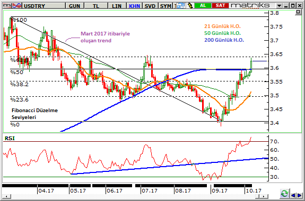Viewport: 305px width, 201px height.
Task: Click the blue sync arrows icon
Action: point(181,6)
